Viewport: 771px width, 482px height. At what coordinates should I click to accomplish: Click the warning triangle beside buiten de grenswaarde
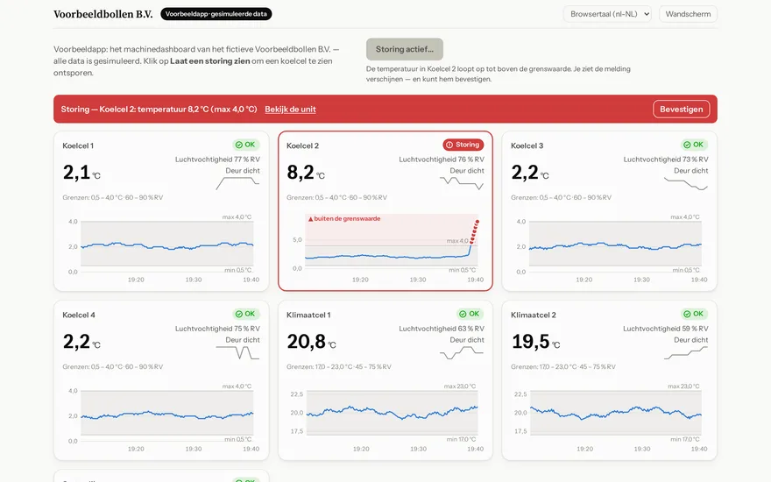pos(310,219)
